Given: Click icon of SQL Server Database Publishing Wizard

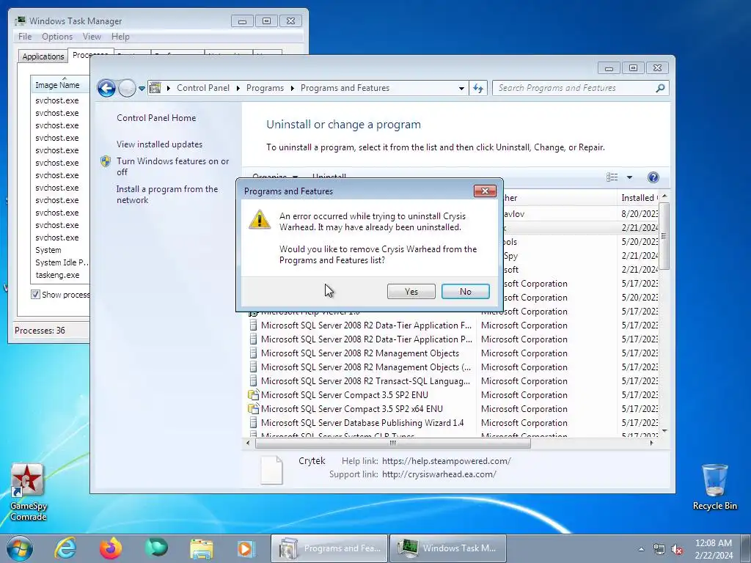Looking at the screenshot, I should tap(253, 423).
